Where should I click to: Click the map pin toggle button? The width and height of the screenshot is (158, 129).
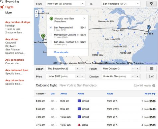(151, 4)
